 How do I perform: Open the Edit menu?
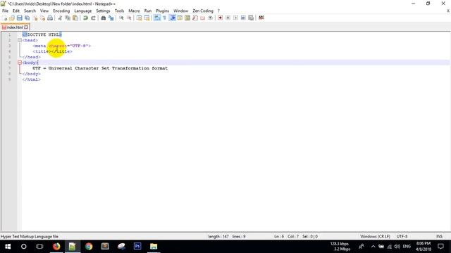tap(16, 11)
